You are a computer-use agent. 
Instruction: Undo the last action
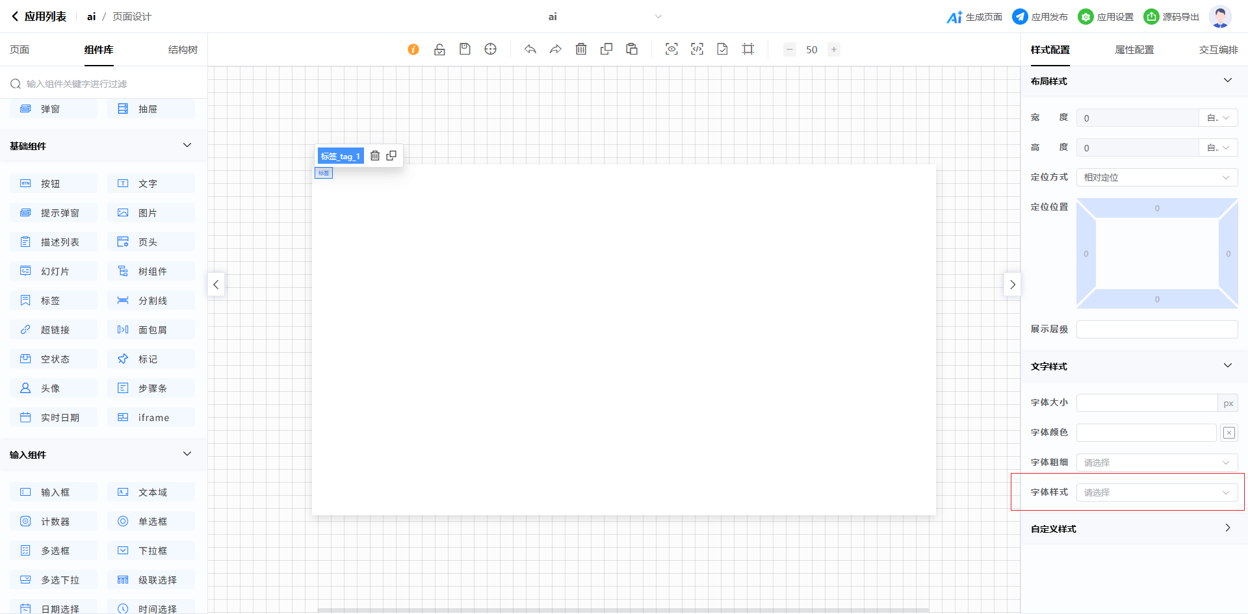530,49
